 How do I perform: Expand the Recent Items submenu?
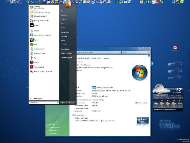68,32
